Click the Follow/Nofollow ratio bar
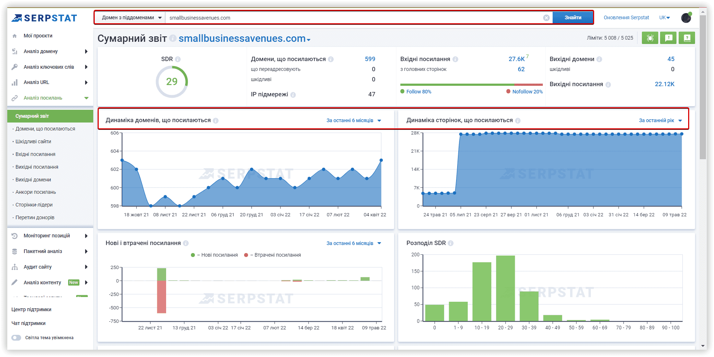 click(471, 85)
